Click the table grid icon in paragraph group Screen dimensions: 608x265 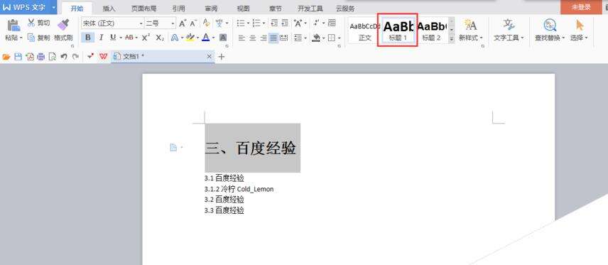pos(332,23)
